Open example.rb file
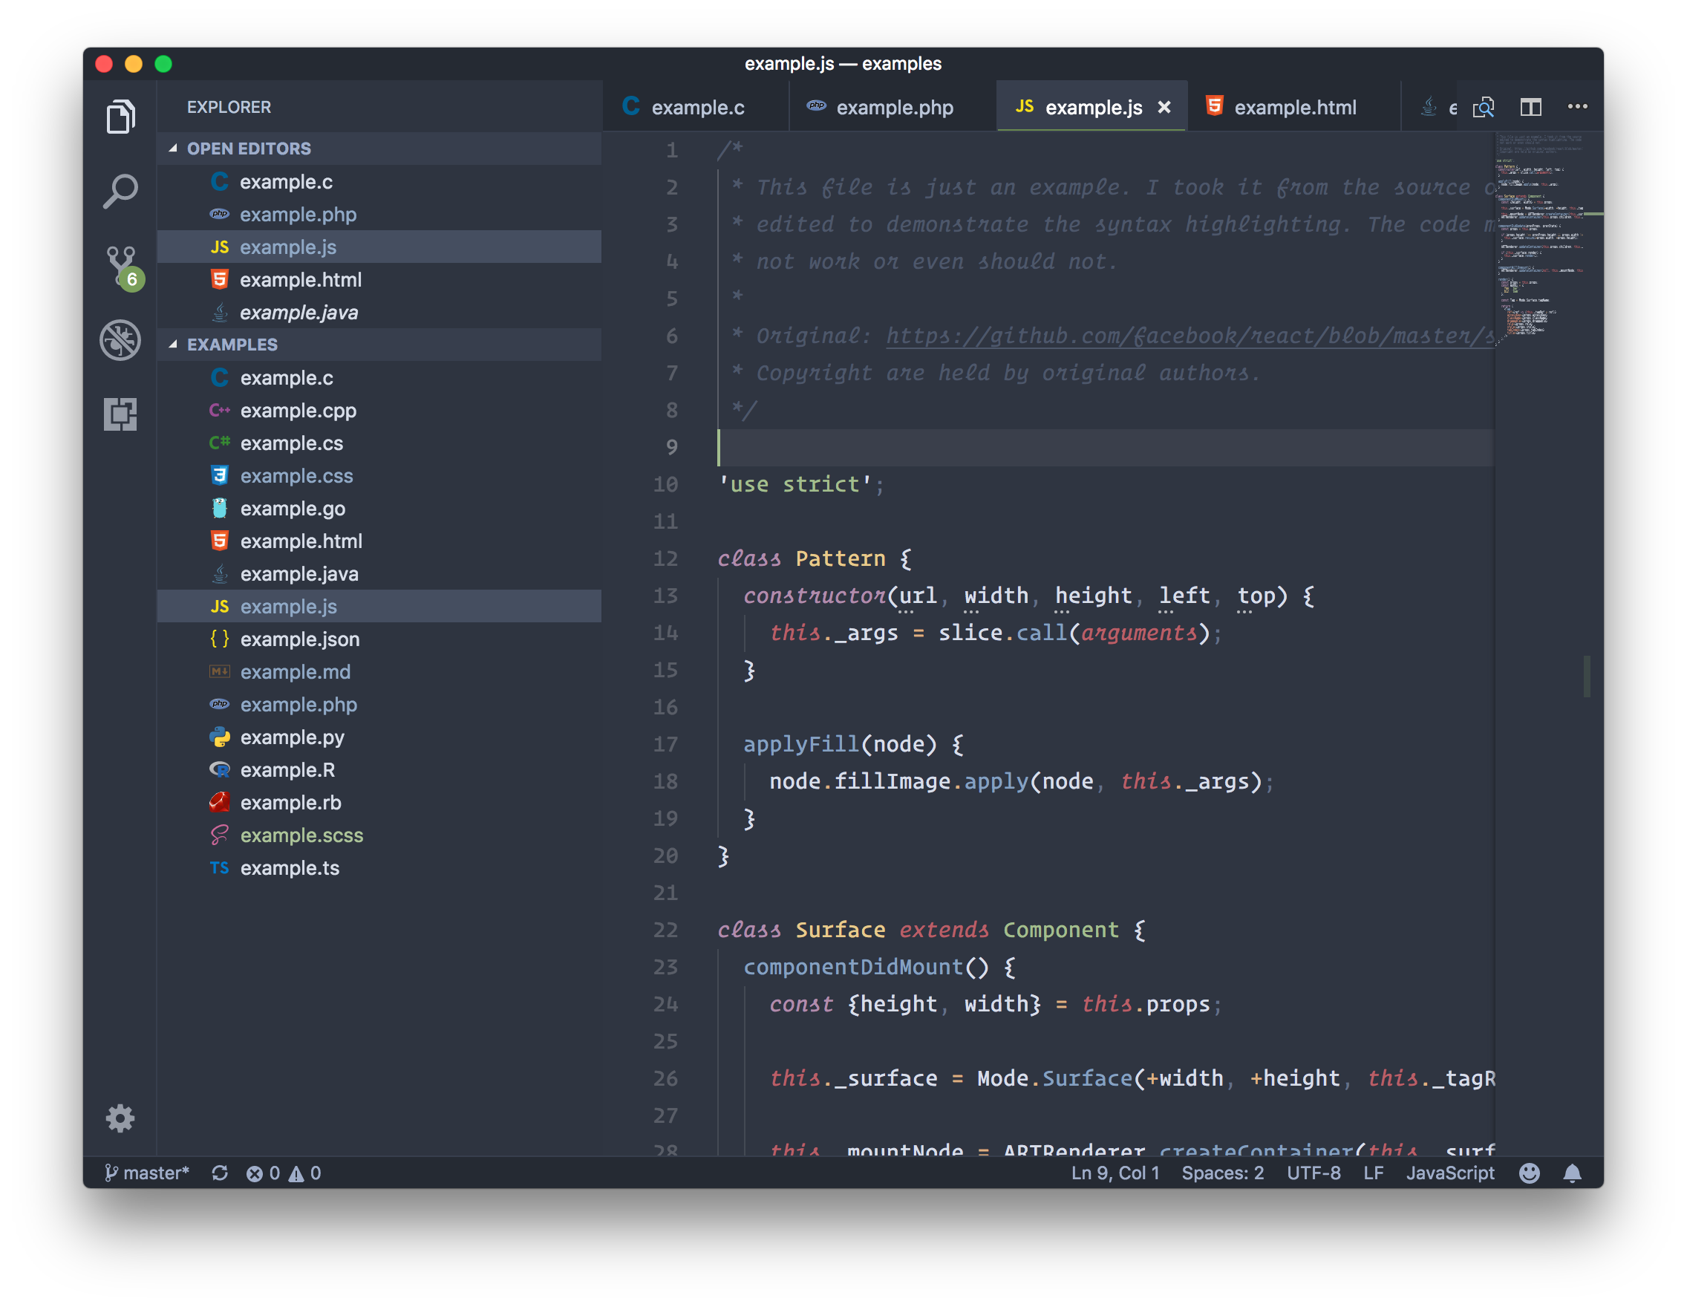 pyautogui.click(x=379, y=803)
